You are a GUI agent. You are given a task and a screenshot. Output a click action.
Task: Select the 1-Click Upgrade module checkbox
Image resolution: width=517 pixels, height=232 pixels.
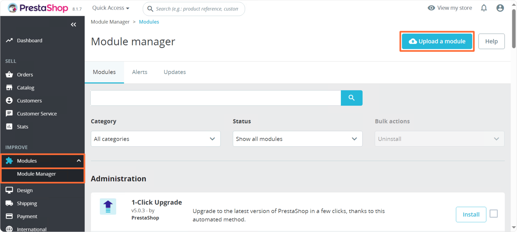point(494,214)
